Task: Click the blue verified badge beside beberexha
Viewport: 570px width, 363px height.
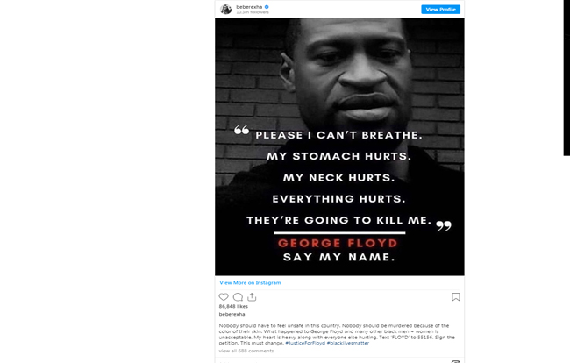Action: [x=267, y=7]
